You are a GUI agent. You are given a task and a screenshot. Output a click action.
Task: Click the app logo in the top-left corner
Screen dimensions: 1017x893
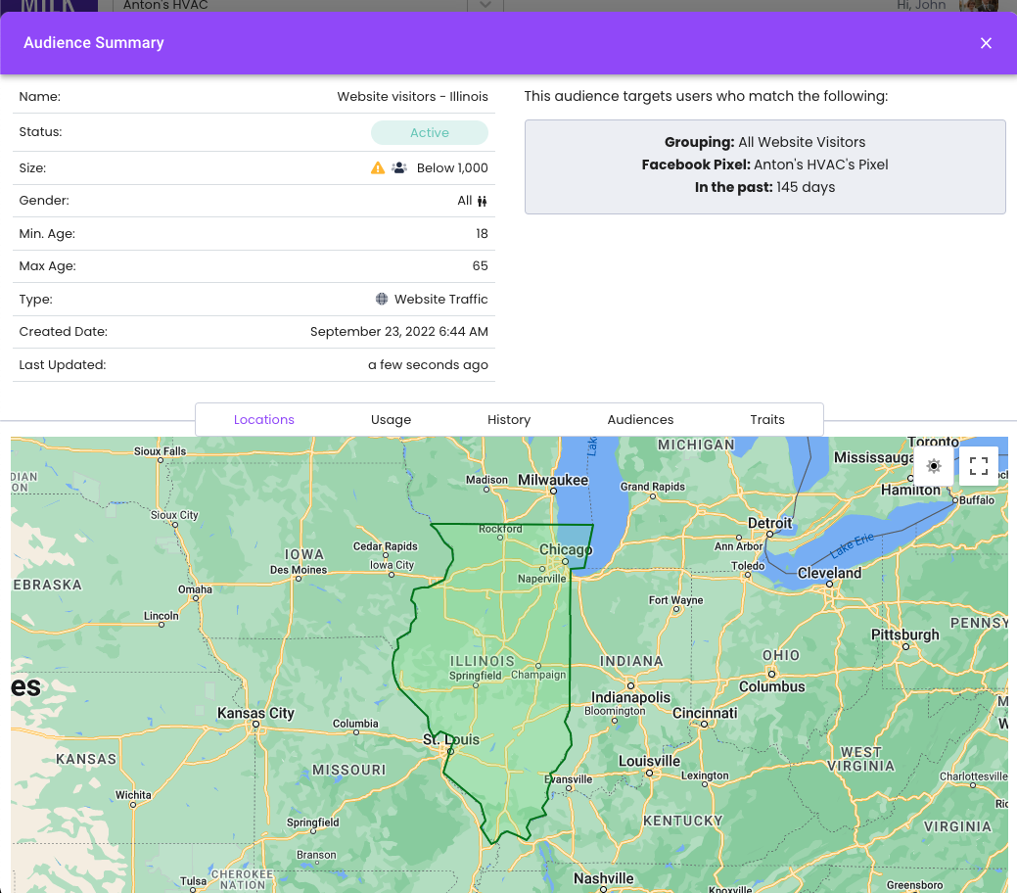(49, 5)
